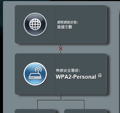Viewport: 120px width, 113px height.
Task: Open the 連線中斷 status link
Action: coord(65,27)
